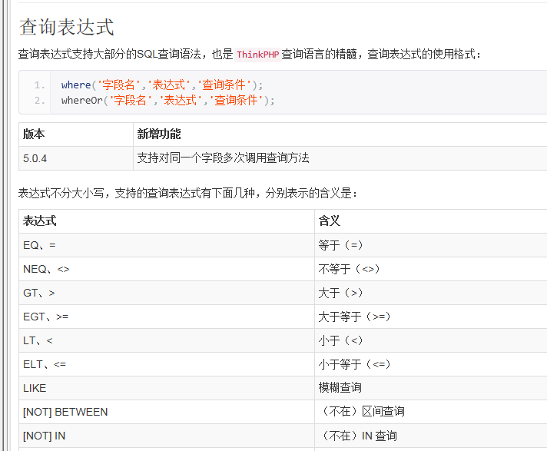Click the 大于（>） meaning cell
Screen dimensions: 547x451
(x=341, y=293)
